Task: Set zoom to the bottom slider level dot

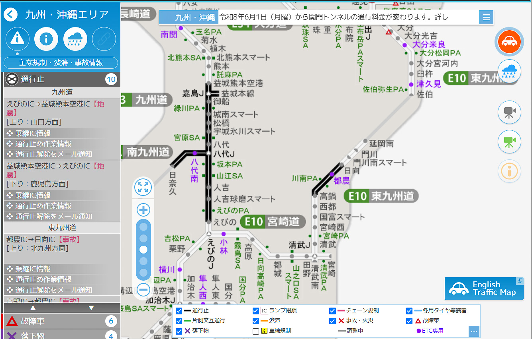Action: 143,273
